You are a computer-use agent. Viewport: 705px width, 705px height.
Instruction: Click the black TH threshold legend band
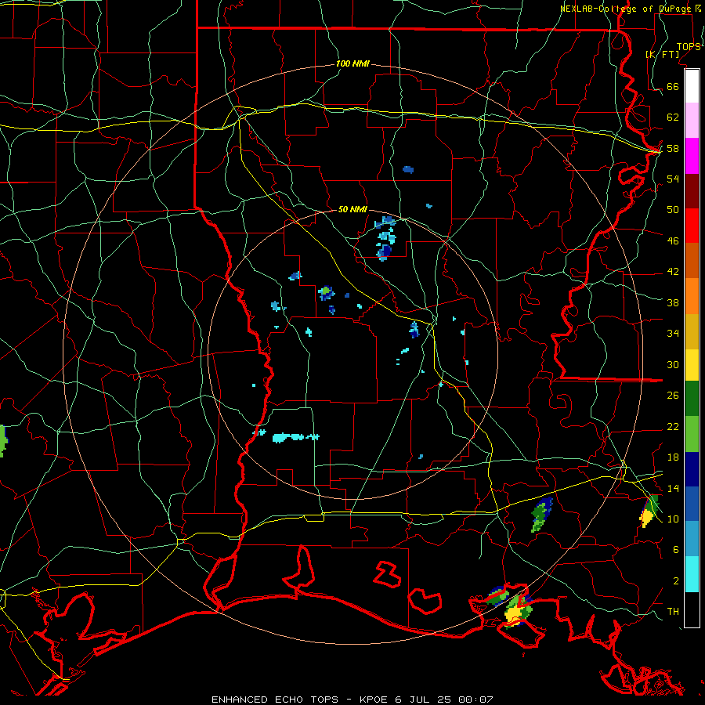pos(692,609)
